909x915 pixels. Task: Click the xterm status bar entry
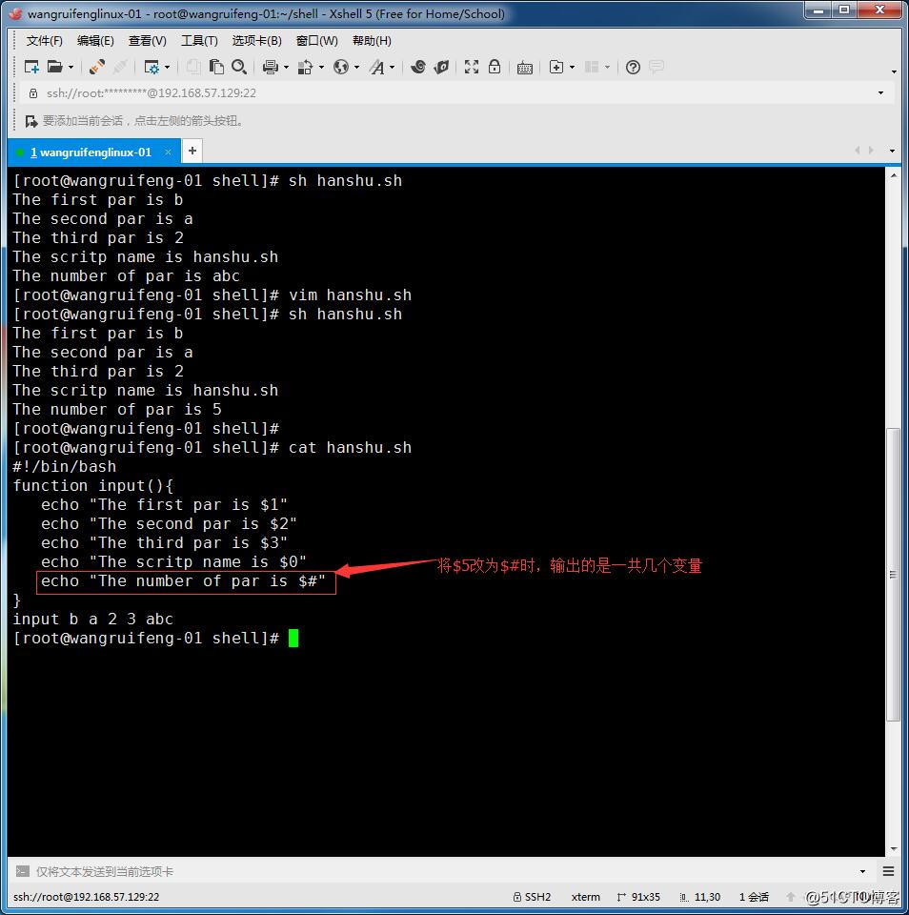click(586, 897)
